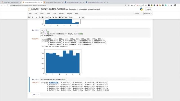
Task: Run the selected cell
Action: point(55,17)
